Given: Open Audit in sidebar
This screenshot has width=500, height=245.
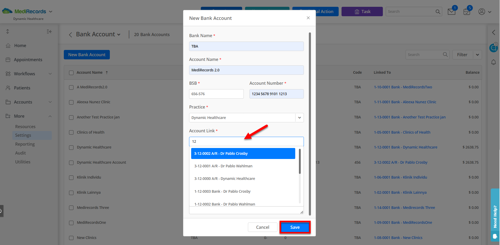Looking at the screenshot, I should point(20,153).
